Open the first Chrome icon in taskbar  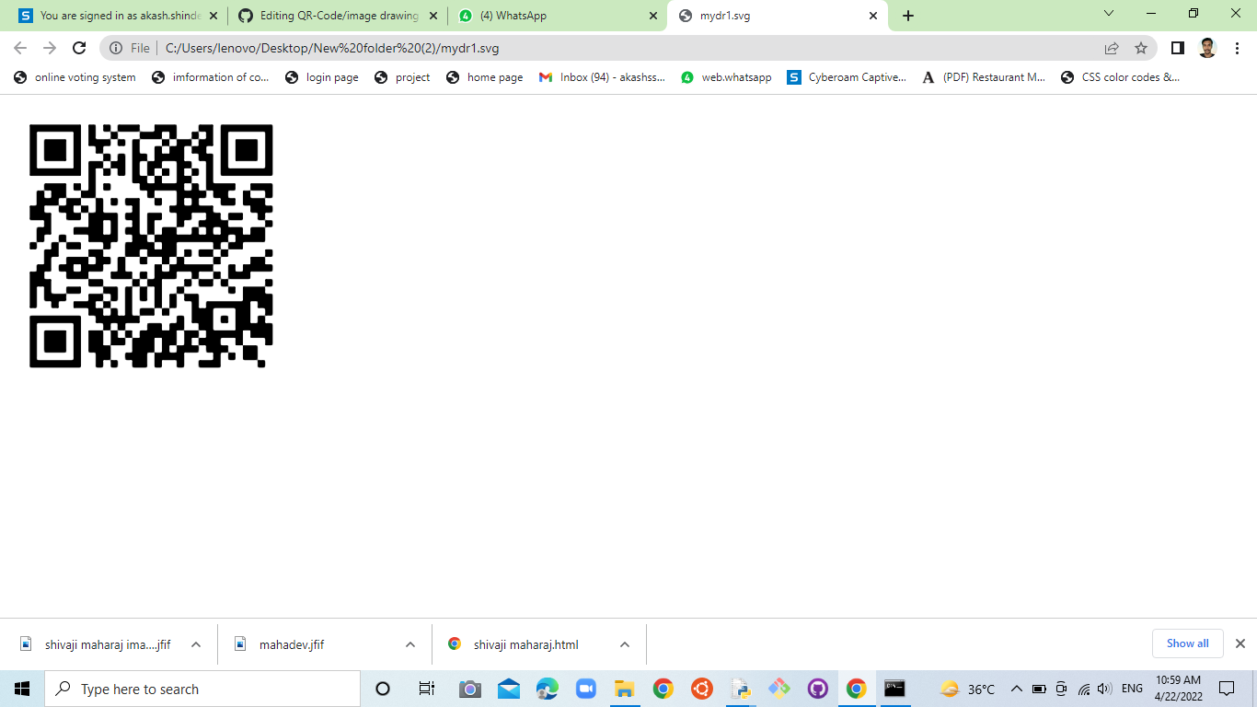coord(663,689)
